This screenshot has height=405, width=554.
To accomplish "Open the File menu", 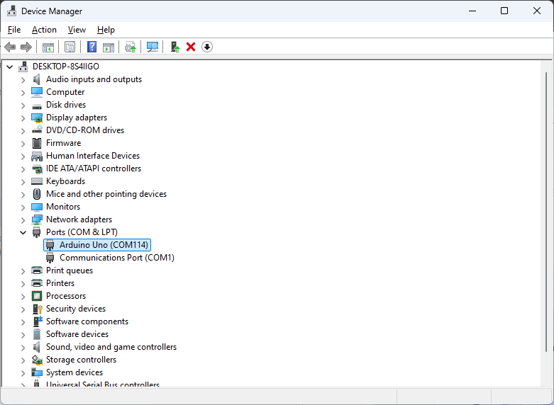I will 14,30.
